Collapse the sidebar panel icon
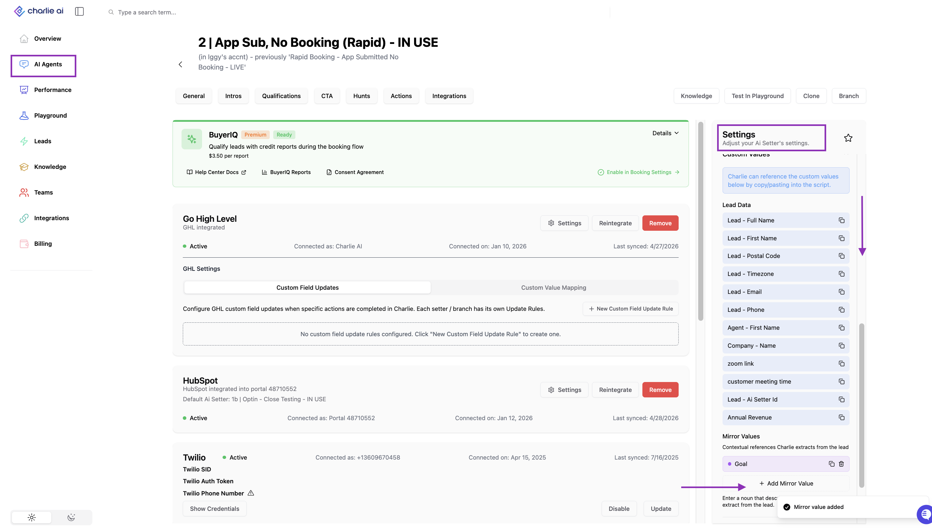Screen dimensions: 932x532 (x=79, y=12)
